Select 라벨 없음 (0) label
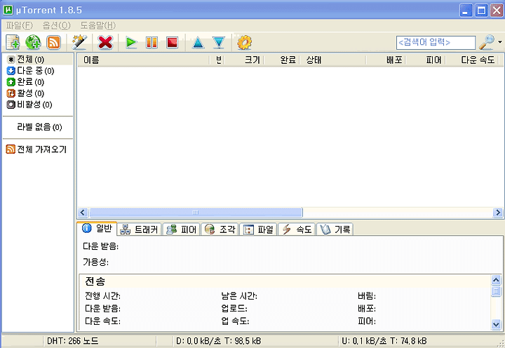Screen dimensions: 505x348 point(38,127)
